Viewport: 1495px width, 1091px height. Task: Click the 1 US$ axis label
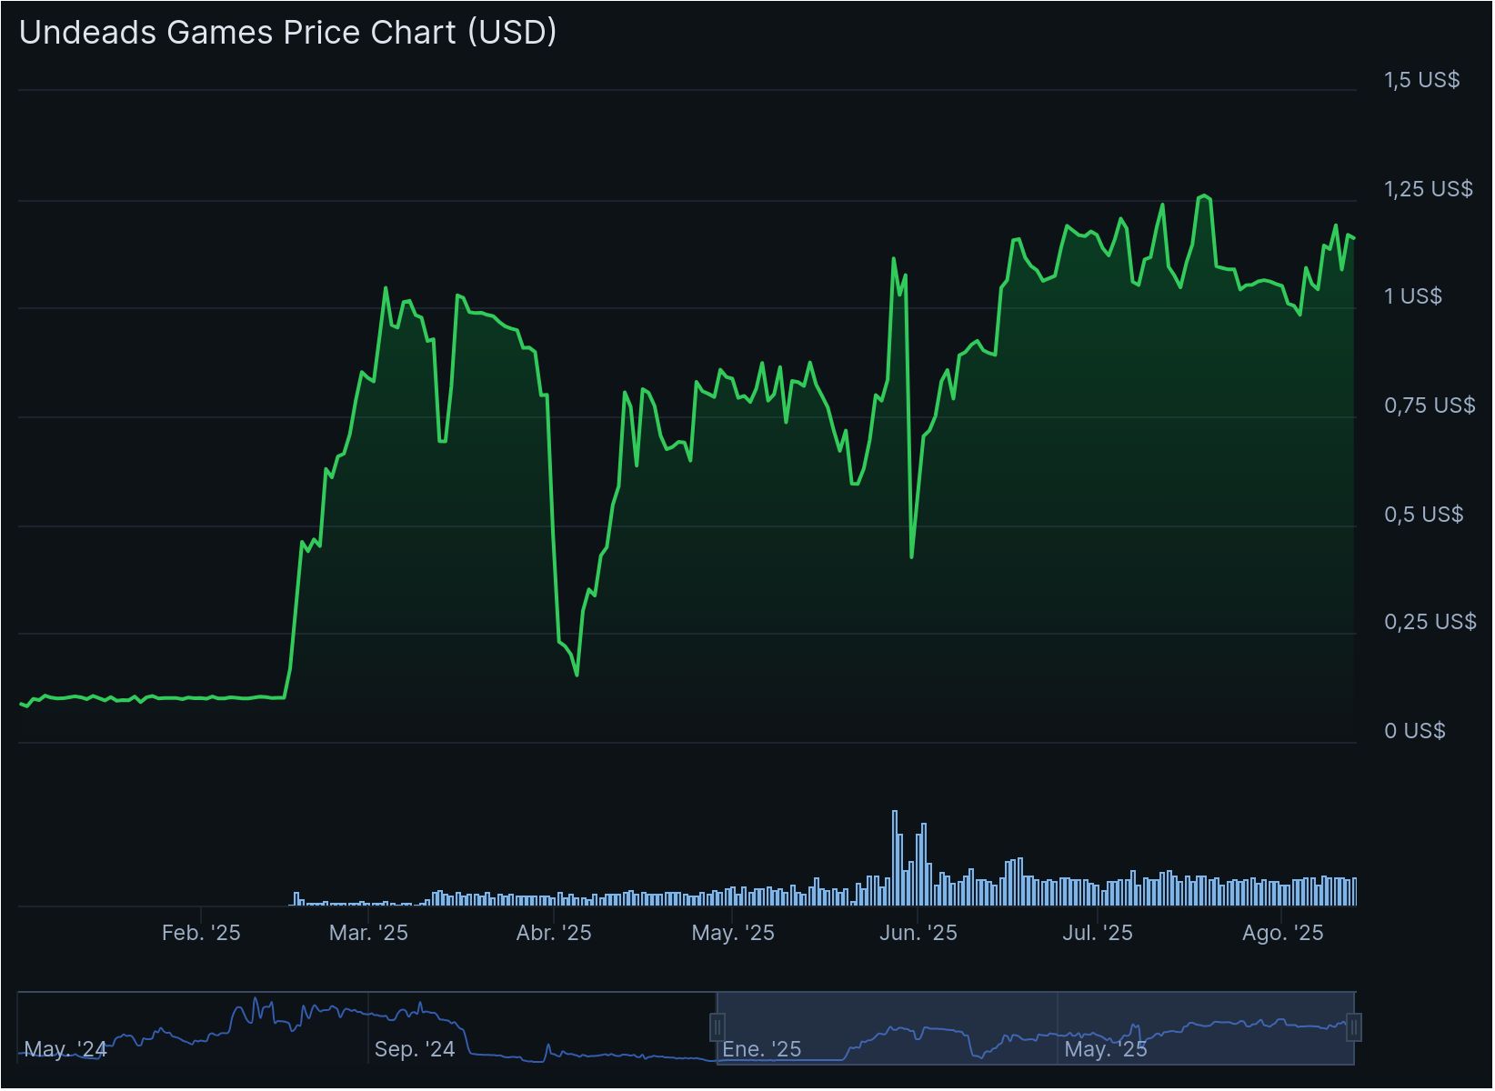tap(1413, 295)
